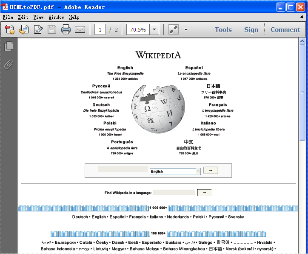Image resolution: width=308 pixels, height=254 pixels.
Task: Click Svenska in the 1 000 000+ list
Action: 236,217
